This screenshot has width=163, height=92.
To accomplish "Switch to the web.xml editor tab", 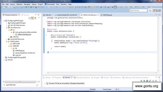I will point(47,15).
